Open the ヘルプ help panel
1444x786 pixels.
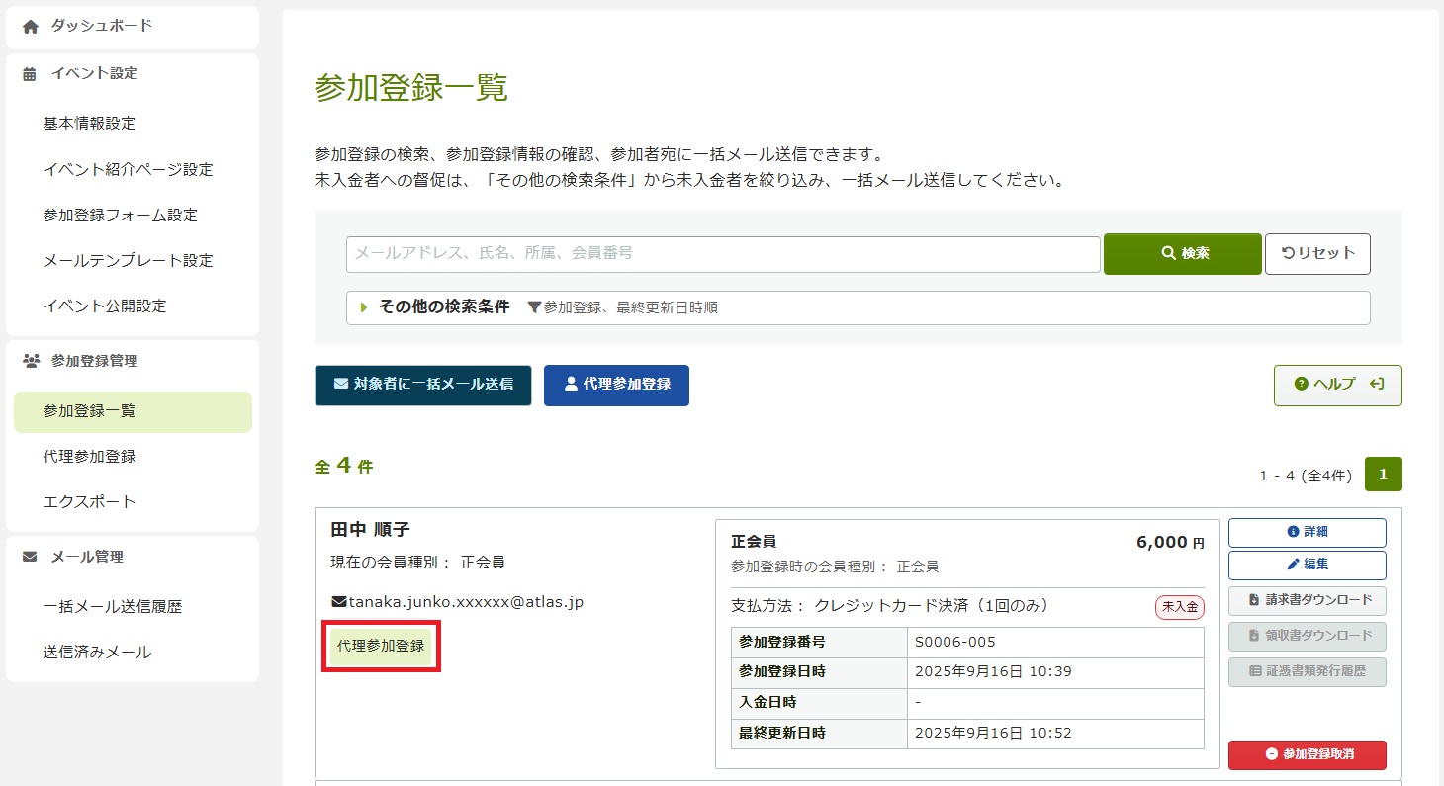(x=1337, y=385)
